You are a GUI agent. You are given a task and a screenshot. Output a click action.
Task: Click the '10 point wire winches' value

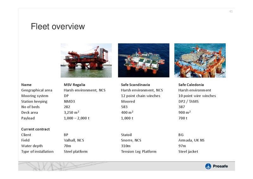(x=197, y=96)
